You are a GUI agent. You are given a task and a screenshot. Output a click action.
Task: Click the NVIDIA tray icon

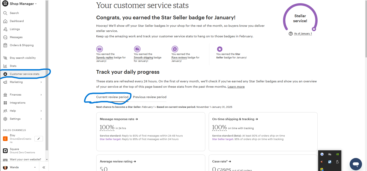[337, 154]
